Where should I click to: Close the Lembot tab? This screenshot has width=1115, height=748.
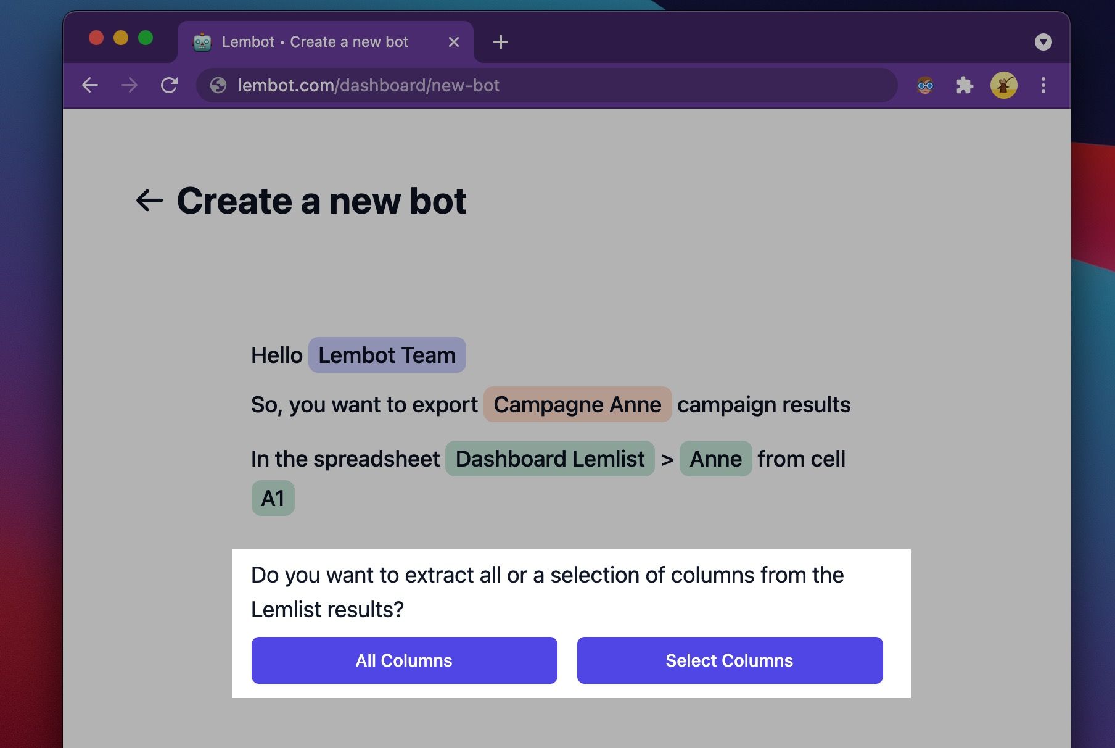click(x=454, y=42)
